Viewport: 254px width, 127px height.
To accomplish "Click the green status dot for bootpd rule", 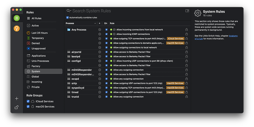I will (111, 56).
